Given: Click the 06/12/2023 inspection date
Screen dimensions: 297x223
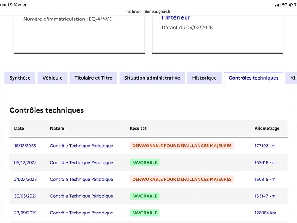Looking at the screenshot, I should [x=25, y=162].
